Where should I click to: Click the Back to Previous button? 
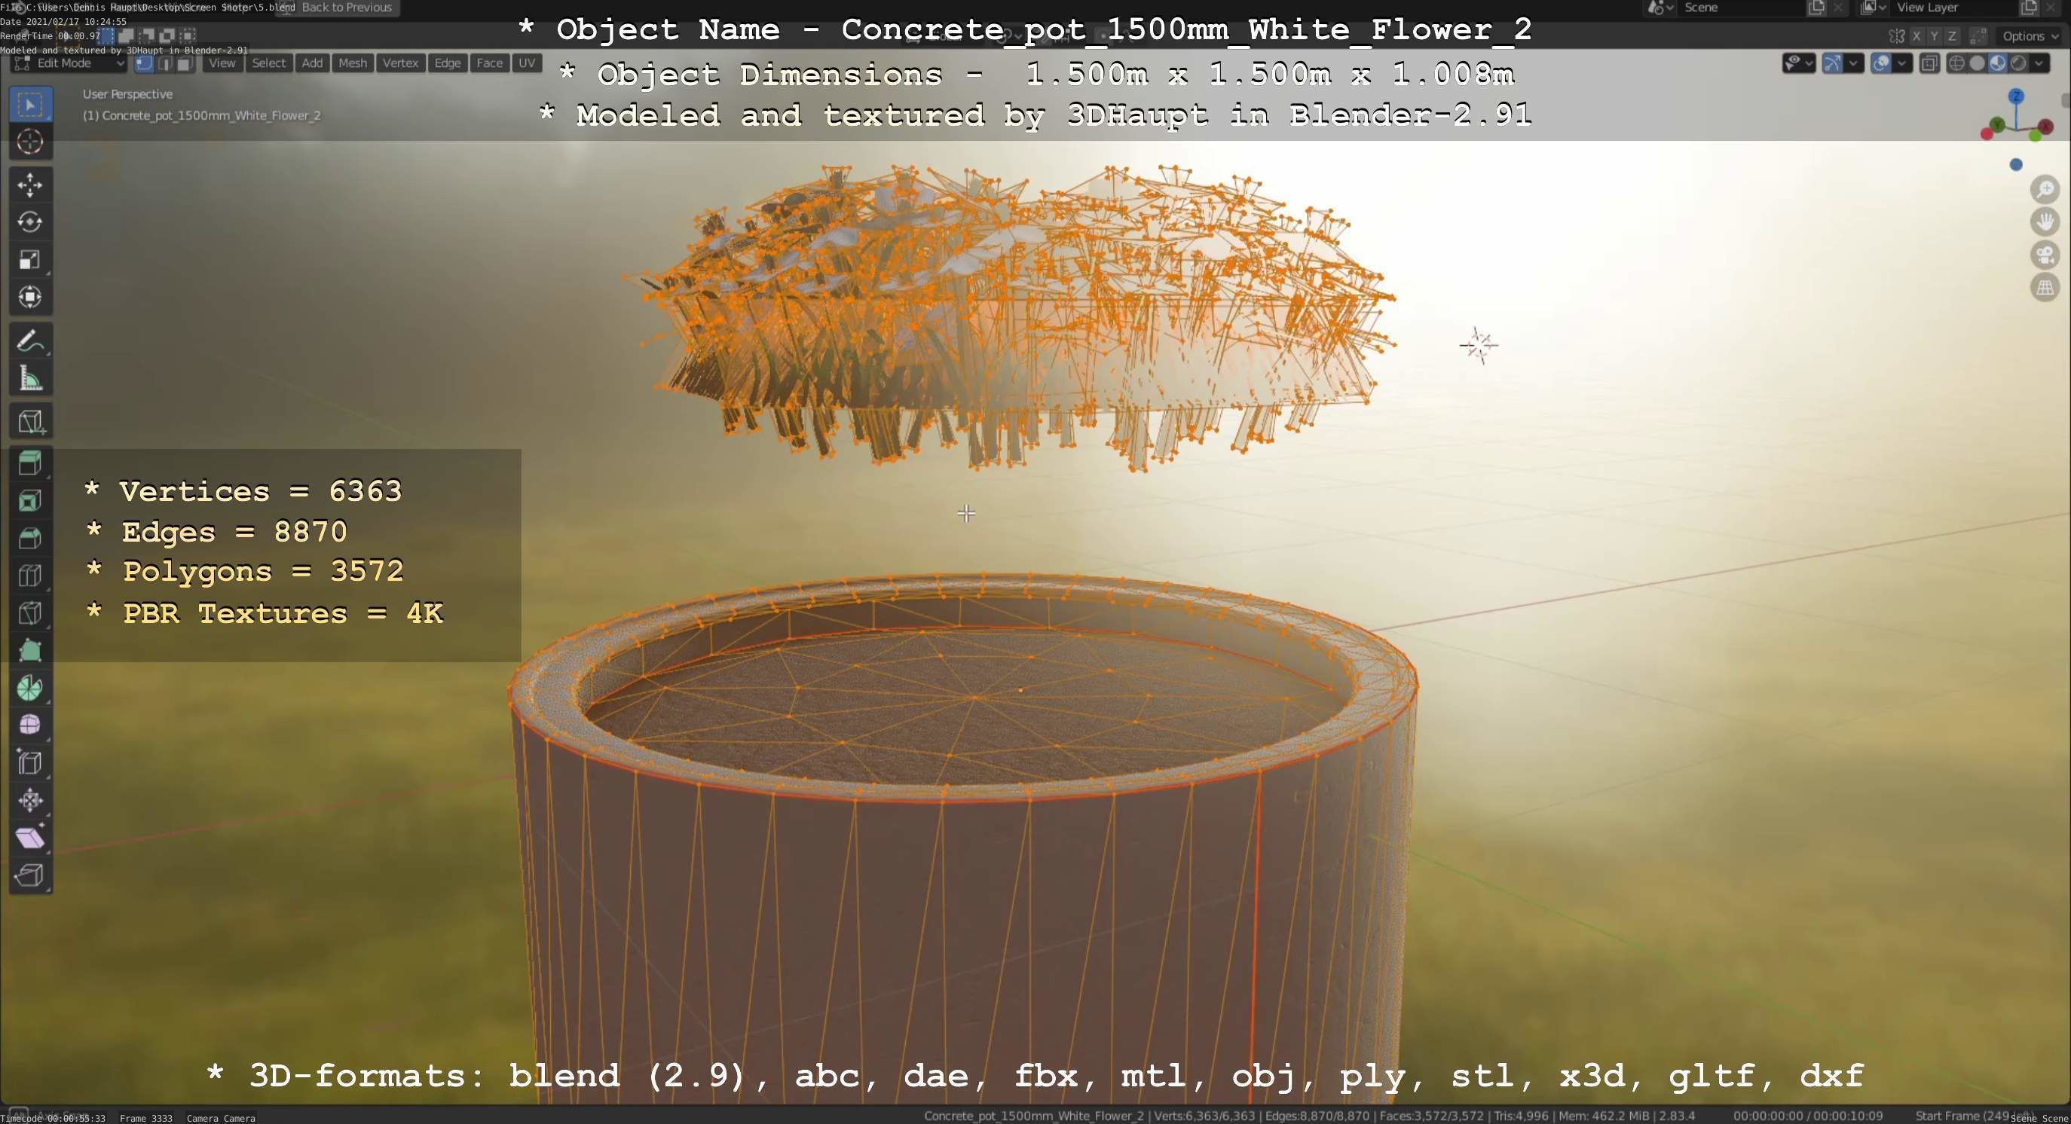click(338, 8)
